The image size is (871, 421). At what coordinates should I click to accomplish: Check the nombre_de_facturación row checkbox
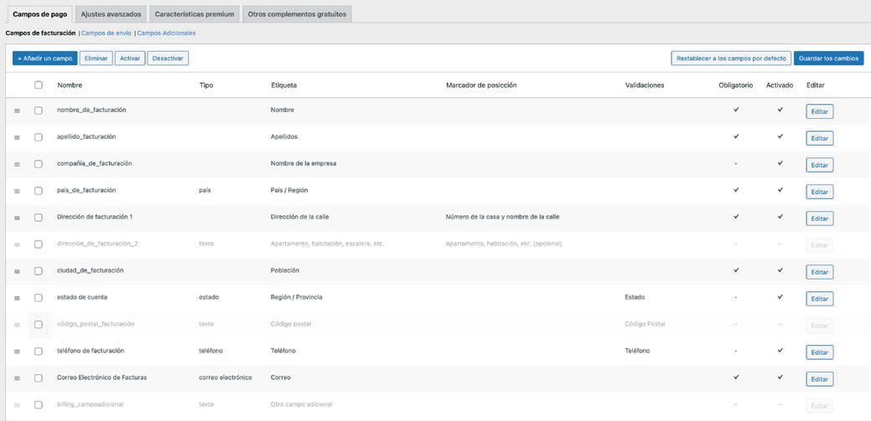(39, 110)
